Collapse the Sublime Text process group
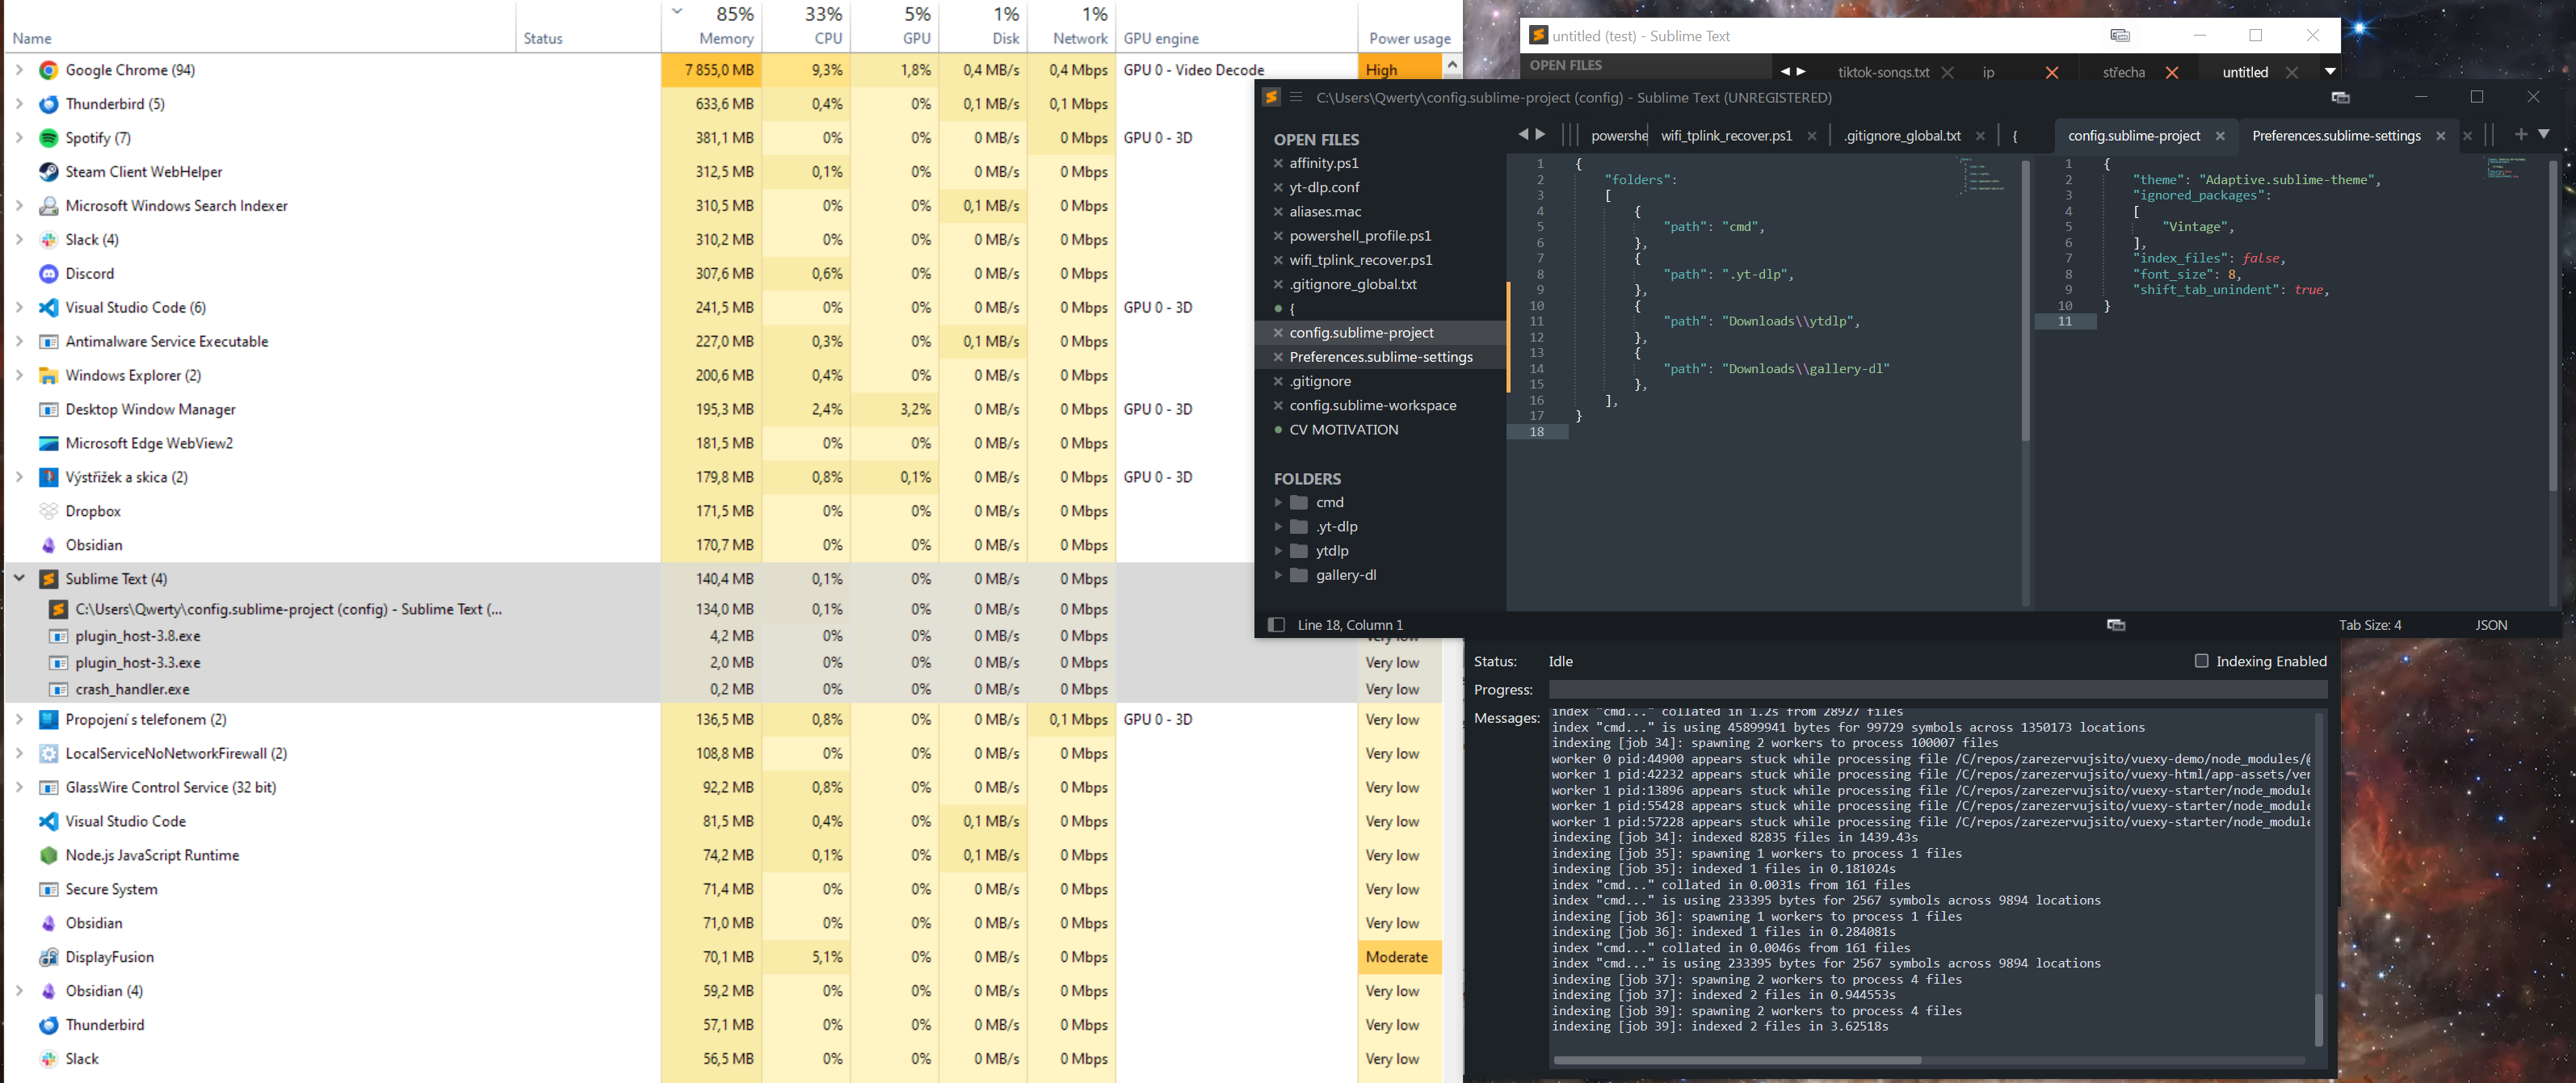 (x=19, y=578)
